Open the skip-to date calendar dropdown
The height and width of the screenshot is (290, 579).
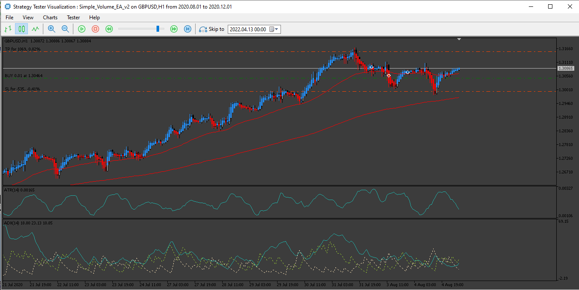pyautogui.click(x=274, y=29)
